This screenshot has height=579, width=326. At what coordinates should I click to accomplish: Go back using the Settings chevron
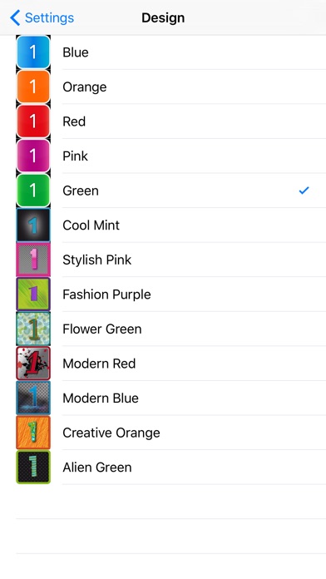coord(15,17)
